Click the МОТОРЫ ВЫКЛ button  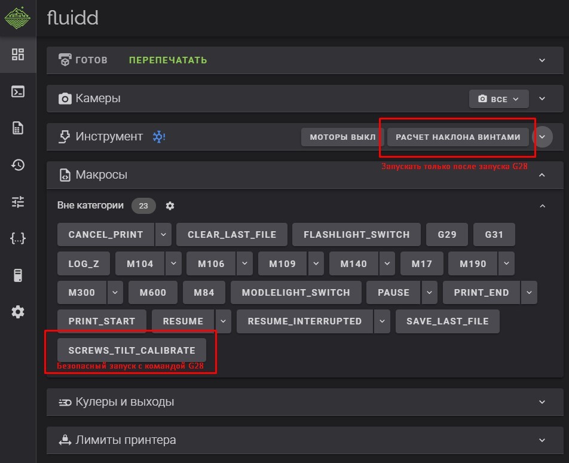[342, 137]
